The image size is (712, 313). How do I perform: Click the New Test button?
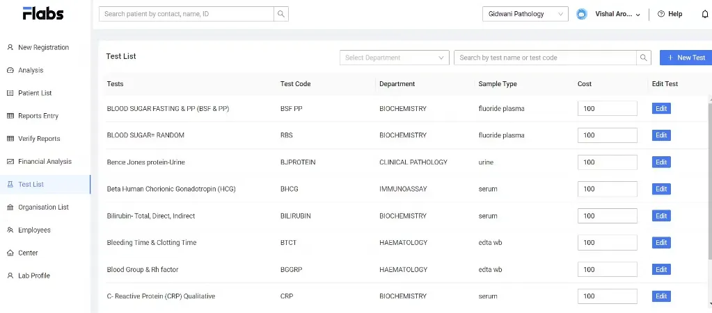686,58
